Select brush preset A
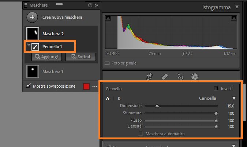This screenshot has width=247, height=147. click(x=108, y=98)
